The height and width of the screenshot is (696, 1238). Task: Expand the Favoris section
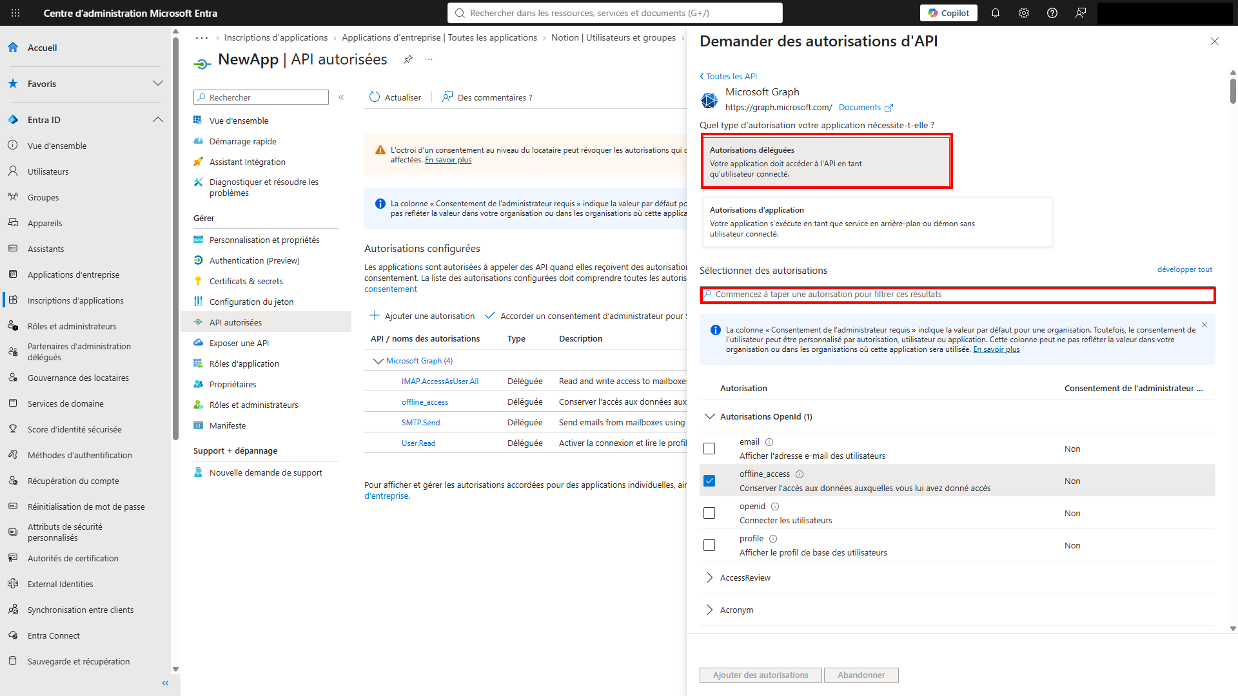158,84
